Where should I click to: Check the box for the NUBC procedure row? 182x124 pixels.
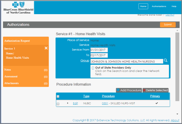[58, 104]
